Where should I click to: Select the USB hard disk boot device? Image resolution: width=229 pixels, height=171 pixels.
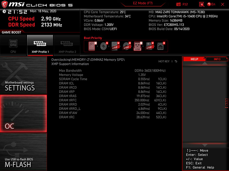[x=115, y=46]
